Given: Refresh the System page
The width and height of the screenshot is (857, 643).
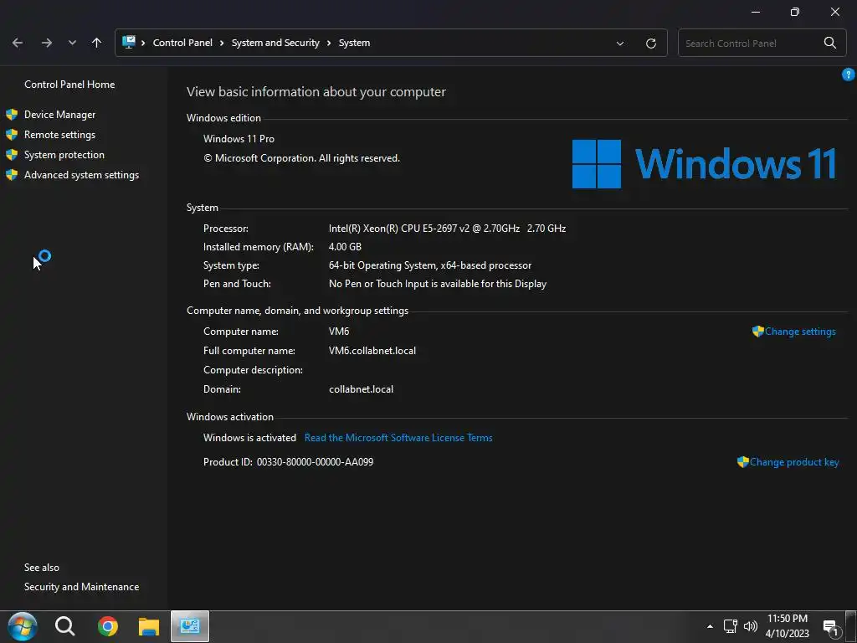Looking at the screenshot, I should coord(651,44).
